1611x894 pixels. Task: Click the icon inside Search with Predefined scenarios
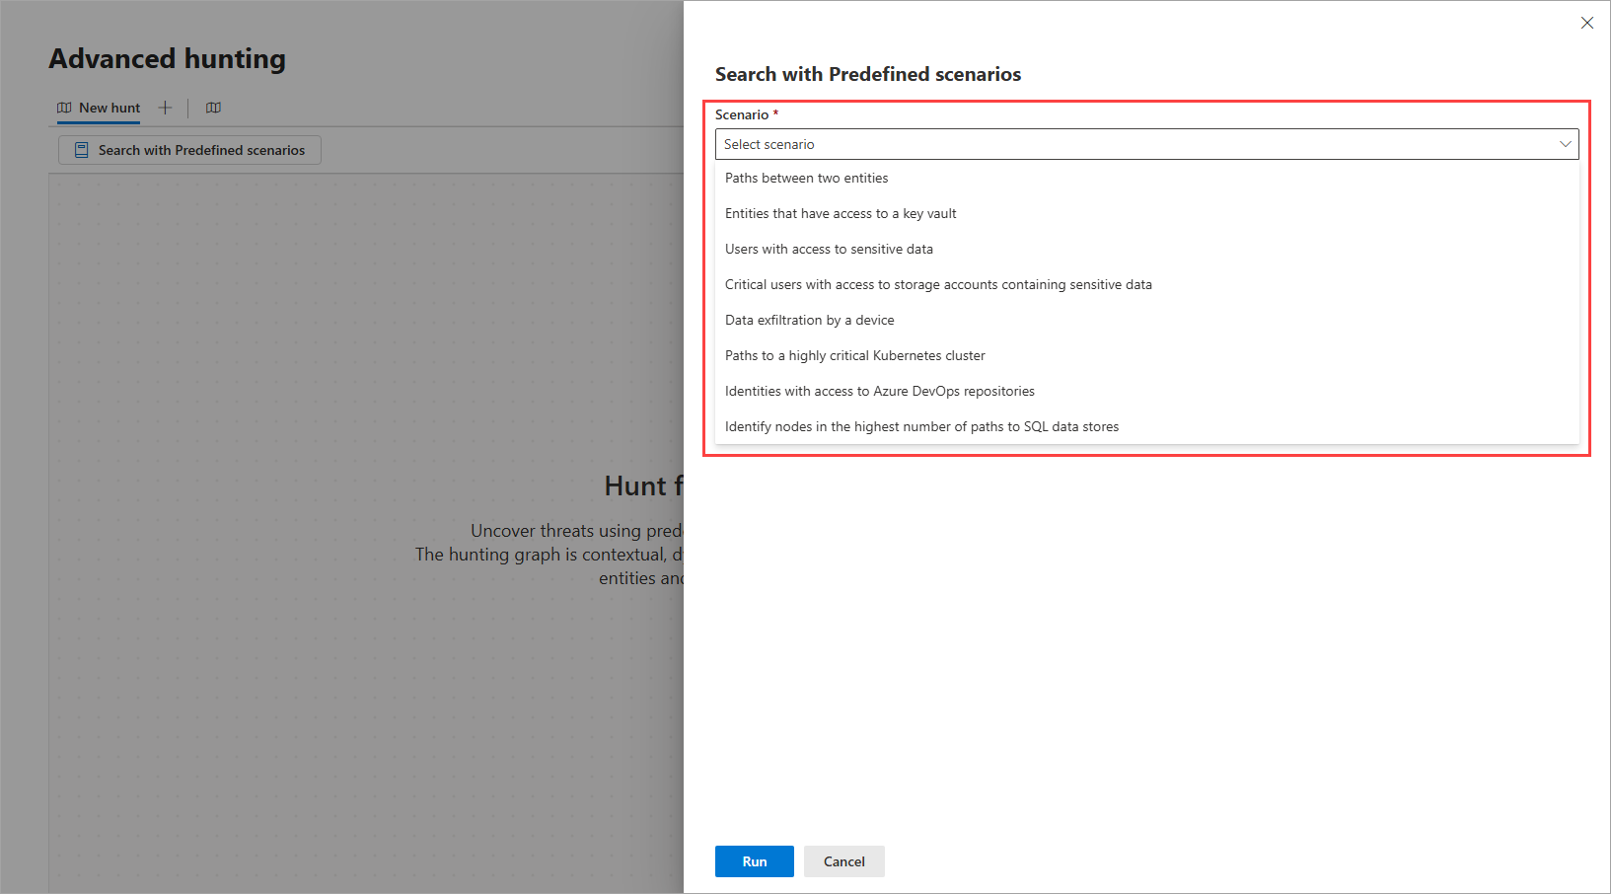pyautogui.click(x=82, y=150)
